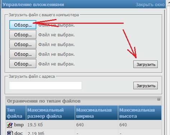Click the 'Файл не выбран.' text beside fifth browse button
Viewport: 170px width, 135px height.
click(56, 64)
